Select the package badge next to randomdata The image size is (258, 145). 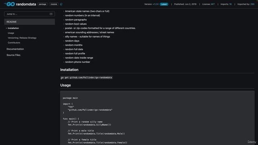(42, 4)
